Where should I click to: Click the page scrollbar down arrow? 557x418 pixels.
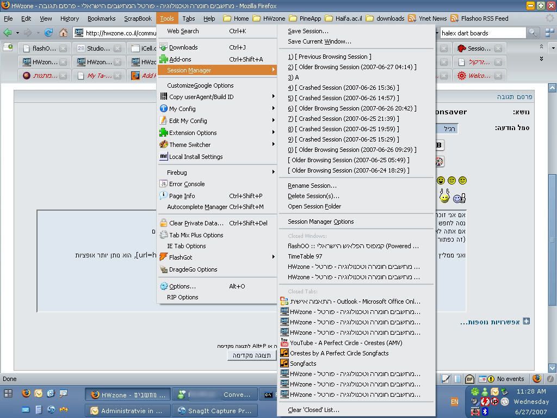(552, 368)
